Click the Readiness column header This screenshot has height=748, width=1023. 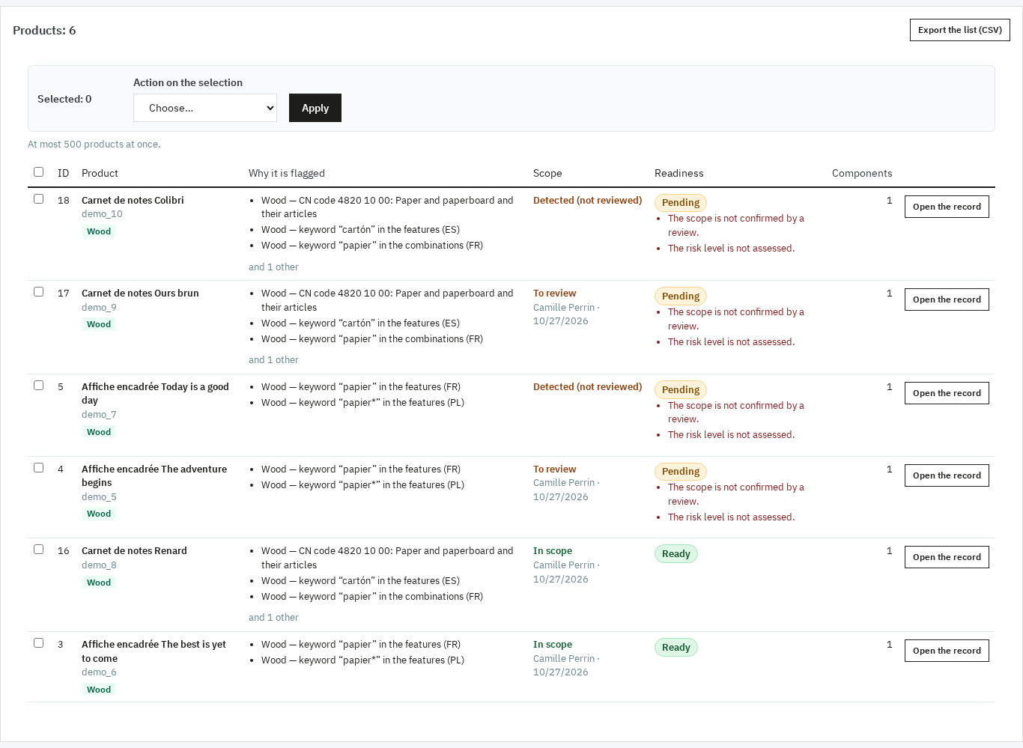tap(679, 173)
